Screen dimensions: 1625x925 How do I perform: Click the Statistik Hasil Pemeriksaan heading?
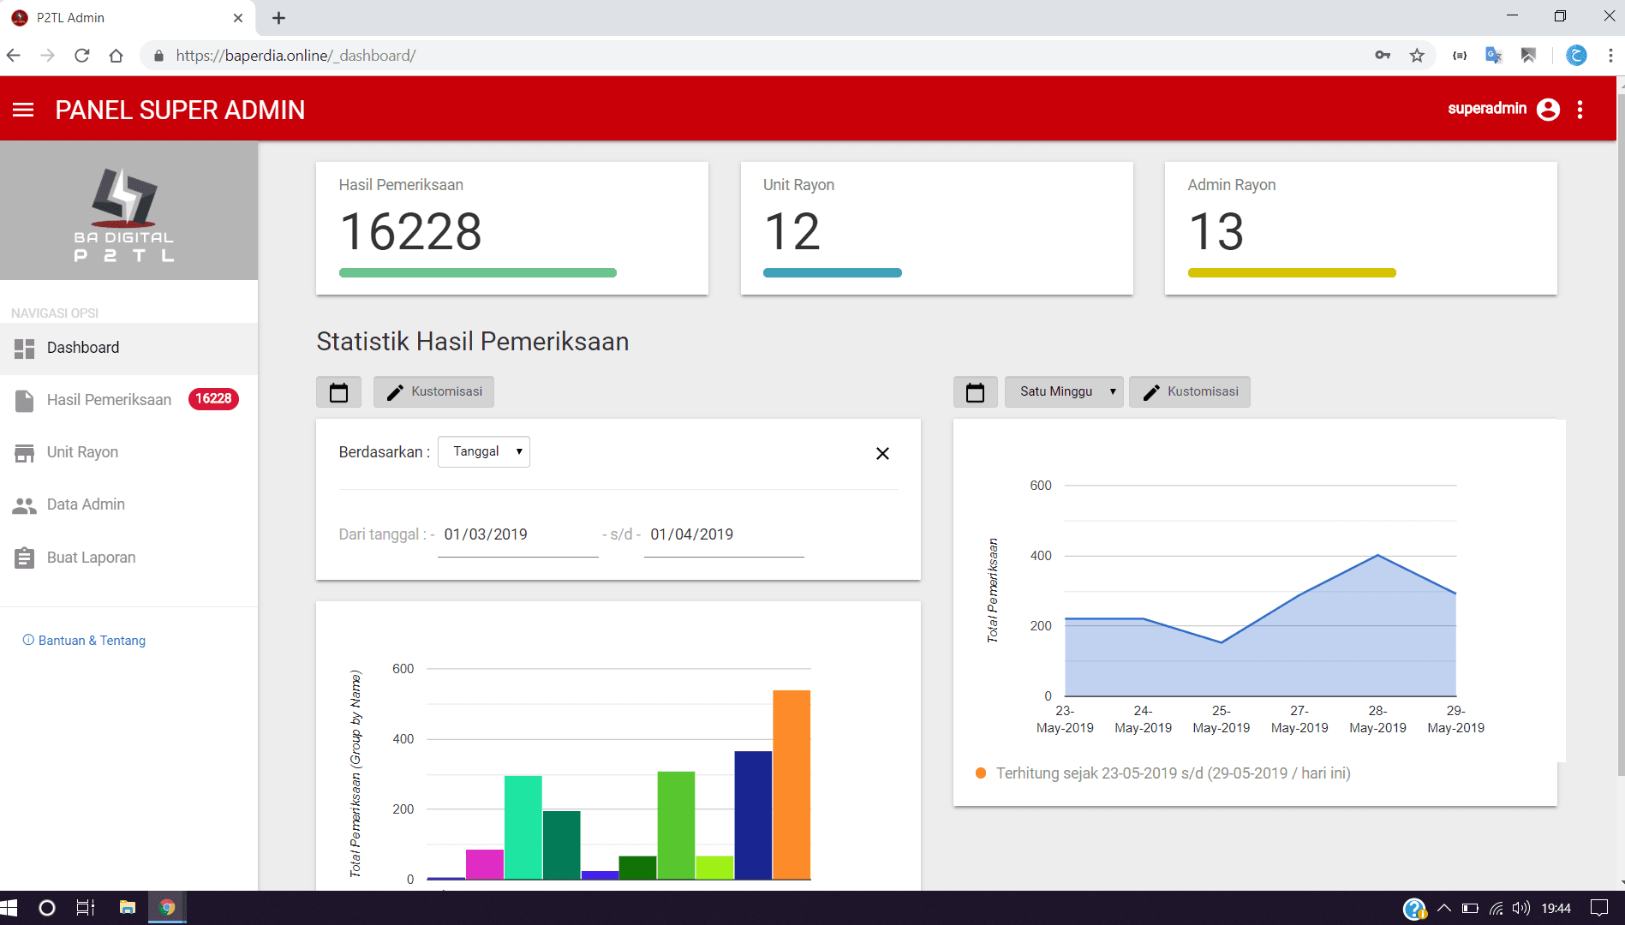(x=473, y=342)
